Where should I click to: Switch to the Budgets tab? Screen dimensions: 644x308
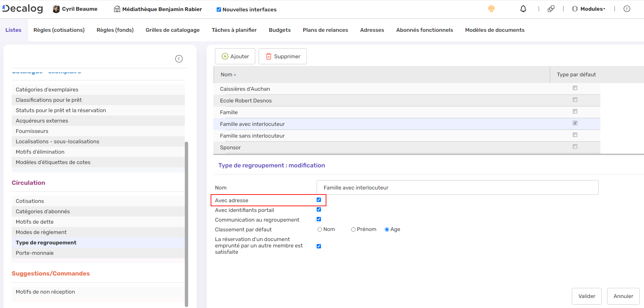279,30
